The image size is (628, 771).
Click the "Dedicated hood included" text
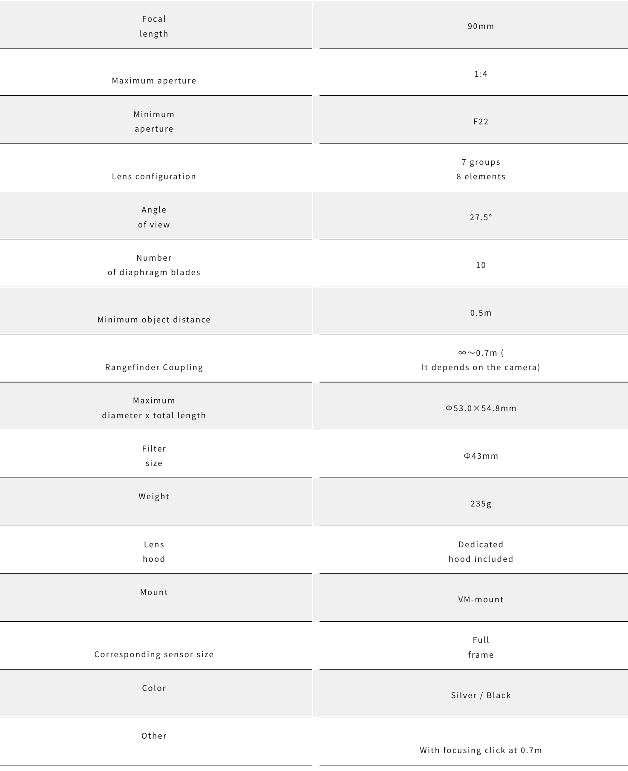tap(481, 552)
